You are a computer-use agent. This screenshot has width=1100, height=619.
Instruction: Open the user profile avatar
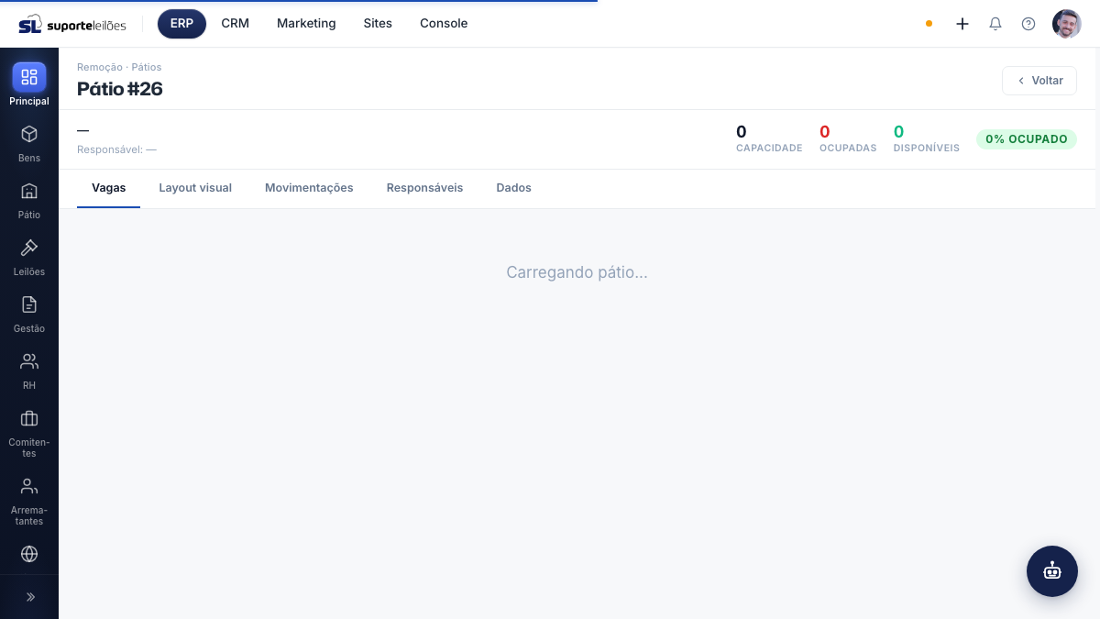click(1067, 24)
